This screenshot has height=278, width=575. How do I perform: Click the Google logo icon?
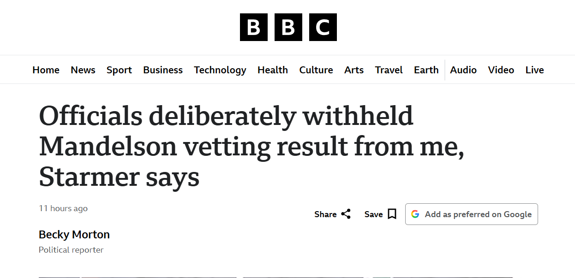point(415,214)
